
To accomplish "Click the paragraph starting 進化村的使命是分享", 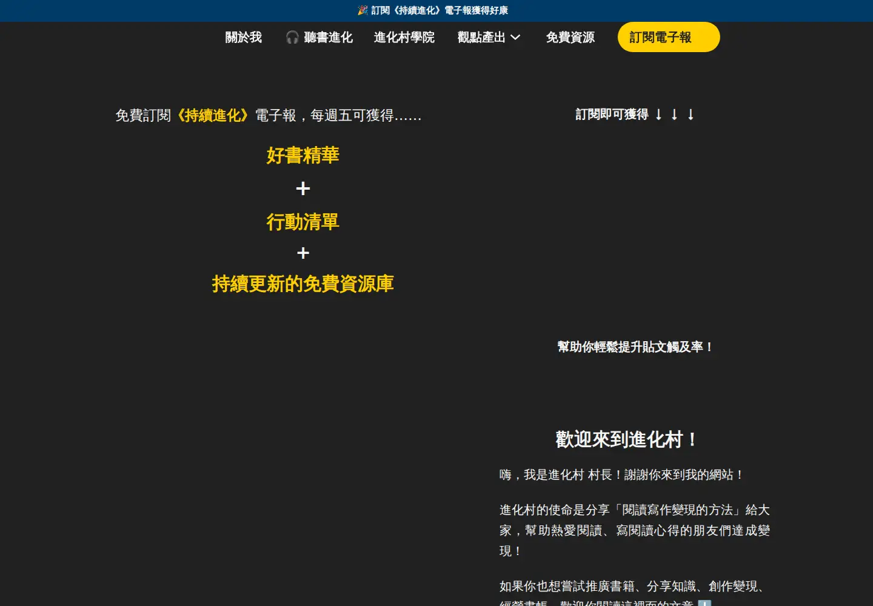I will click(x=635, y=530).
